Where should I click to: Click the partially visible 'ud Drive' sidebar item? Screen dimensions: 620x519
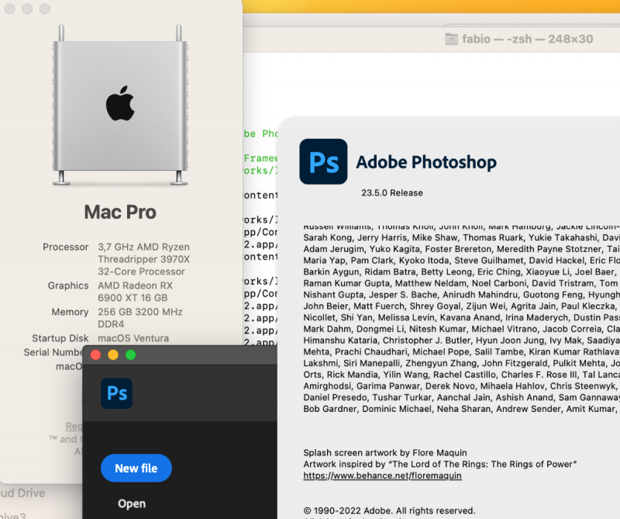22,493
